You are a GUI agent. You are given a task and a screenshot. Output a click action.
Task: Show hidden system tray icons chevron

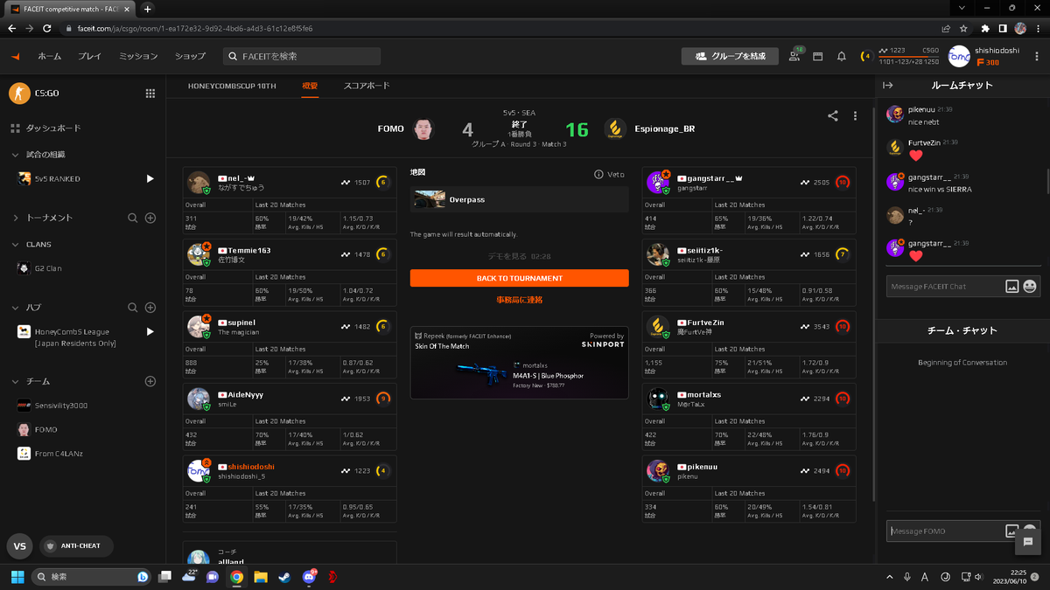click(889, 577)
